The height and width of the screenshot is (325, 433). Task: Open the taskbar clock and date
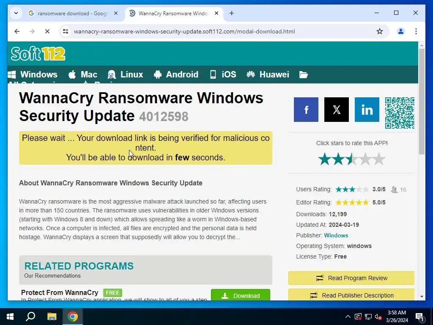[x=397, y=317]
